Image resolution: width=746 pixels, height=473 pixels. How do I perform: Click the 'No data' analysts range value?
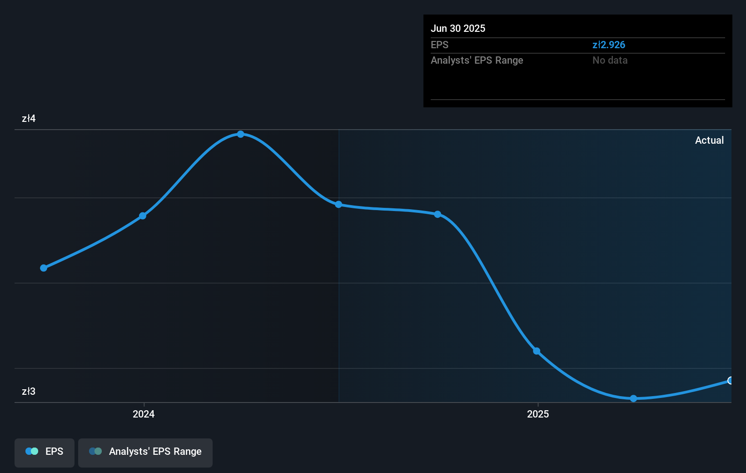coord(610,60)
